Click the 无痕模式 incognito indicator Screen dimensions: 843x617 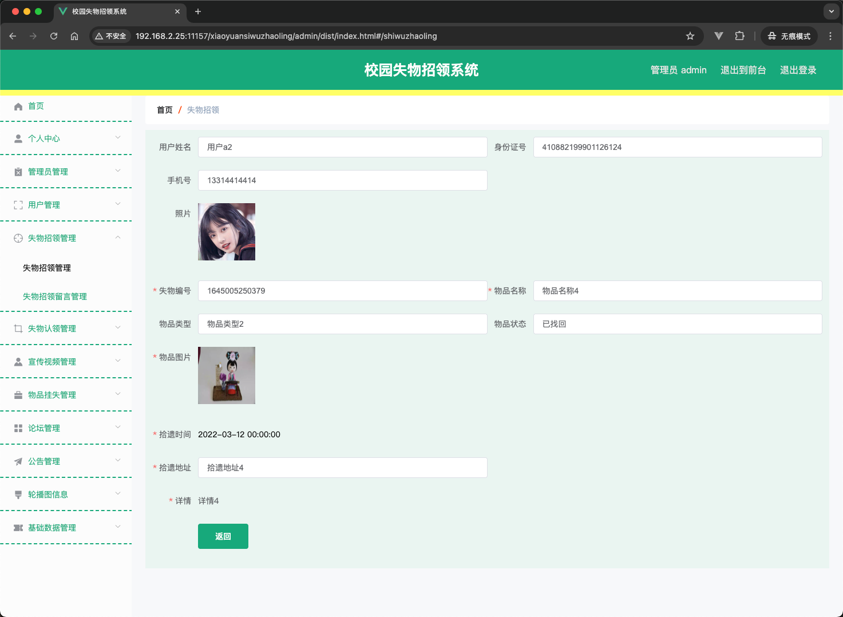point(789,36)
